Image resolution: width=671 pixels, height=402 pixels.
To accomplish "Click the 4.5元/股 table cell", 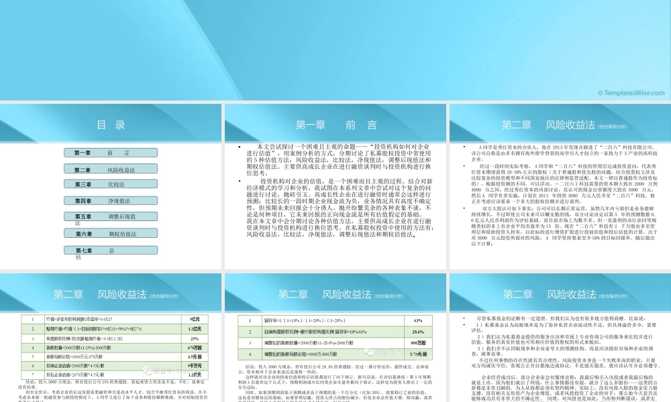I will 195,356.
